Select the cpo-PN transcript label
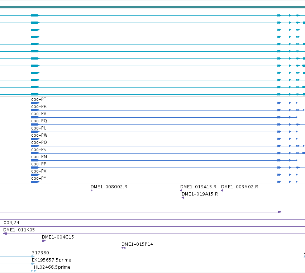The height and width of the screenshot is (273, 305). pyautogui.click(x=39, y=157)
